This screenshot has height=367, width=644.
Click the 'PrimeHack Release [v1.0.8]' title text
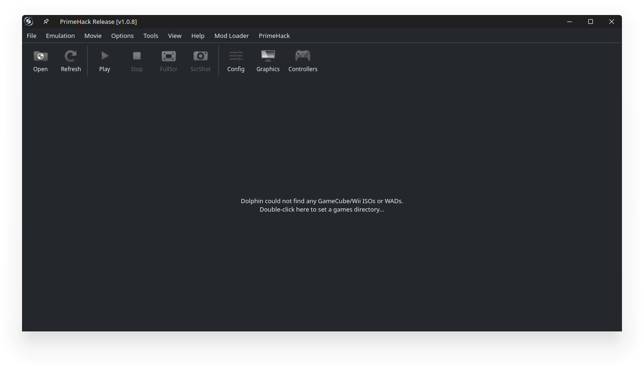pyautogui.click(x=98, y=22)
